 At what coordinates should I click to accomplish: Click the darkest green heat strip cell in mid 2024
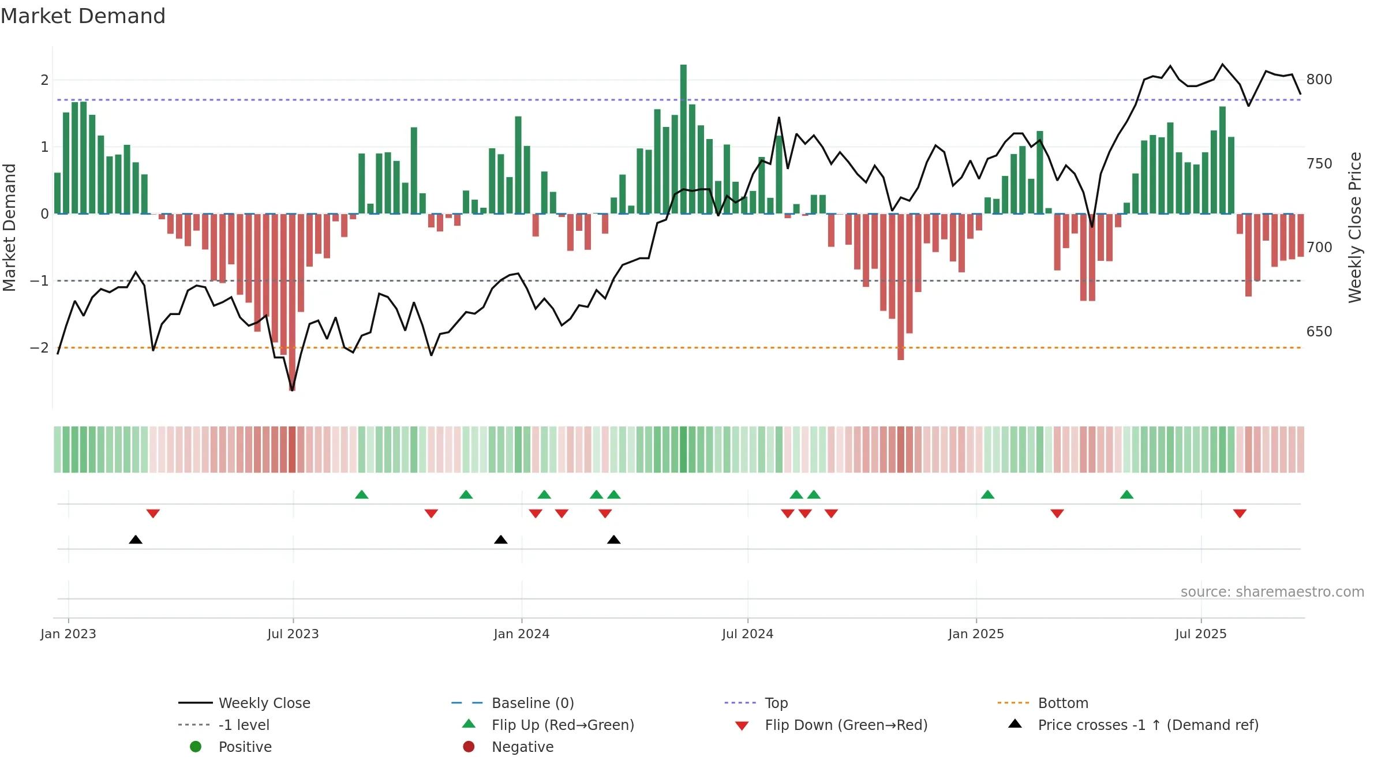(x=683, y=450)
